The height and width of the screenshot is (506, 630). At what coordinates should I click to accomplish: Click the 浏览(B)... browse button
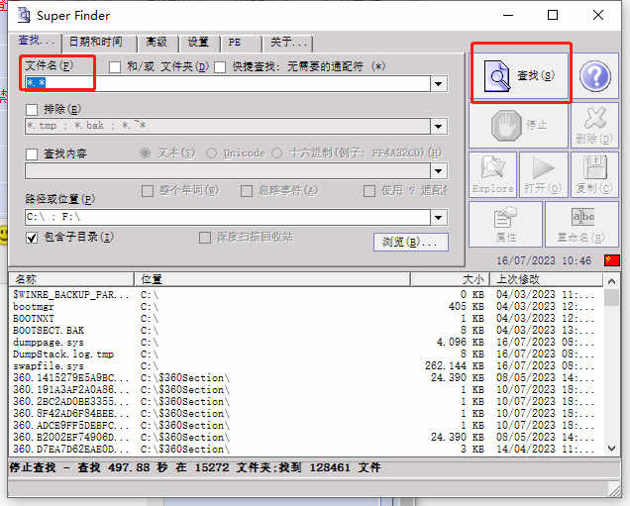point(410,243)
